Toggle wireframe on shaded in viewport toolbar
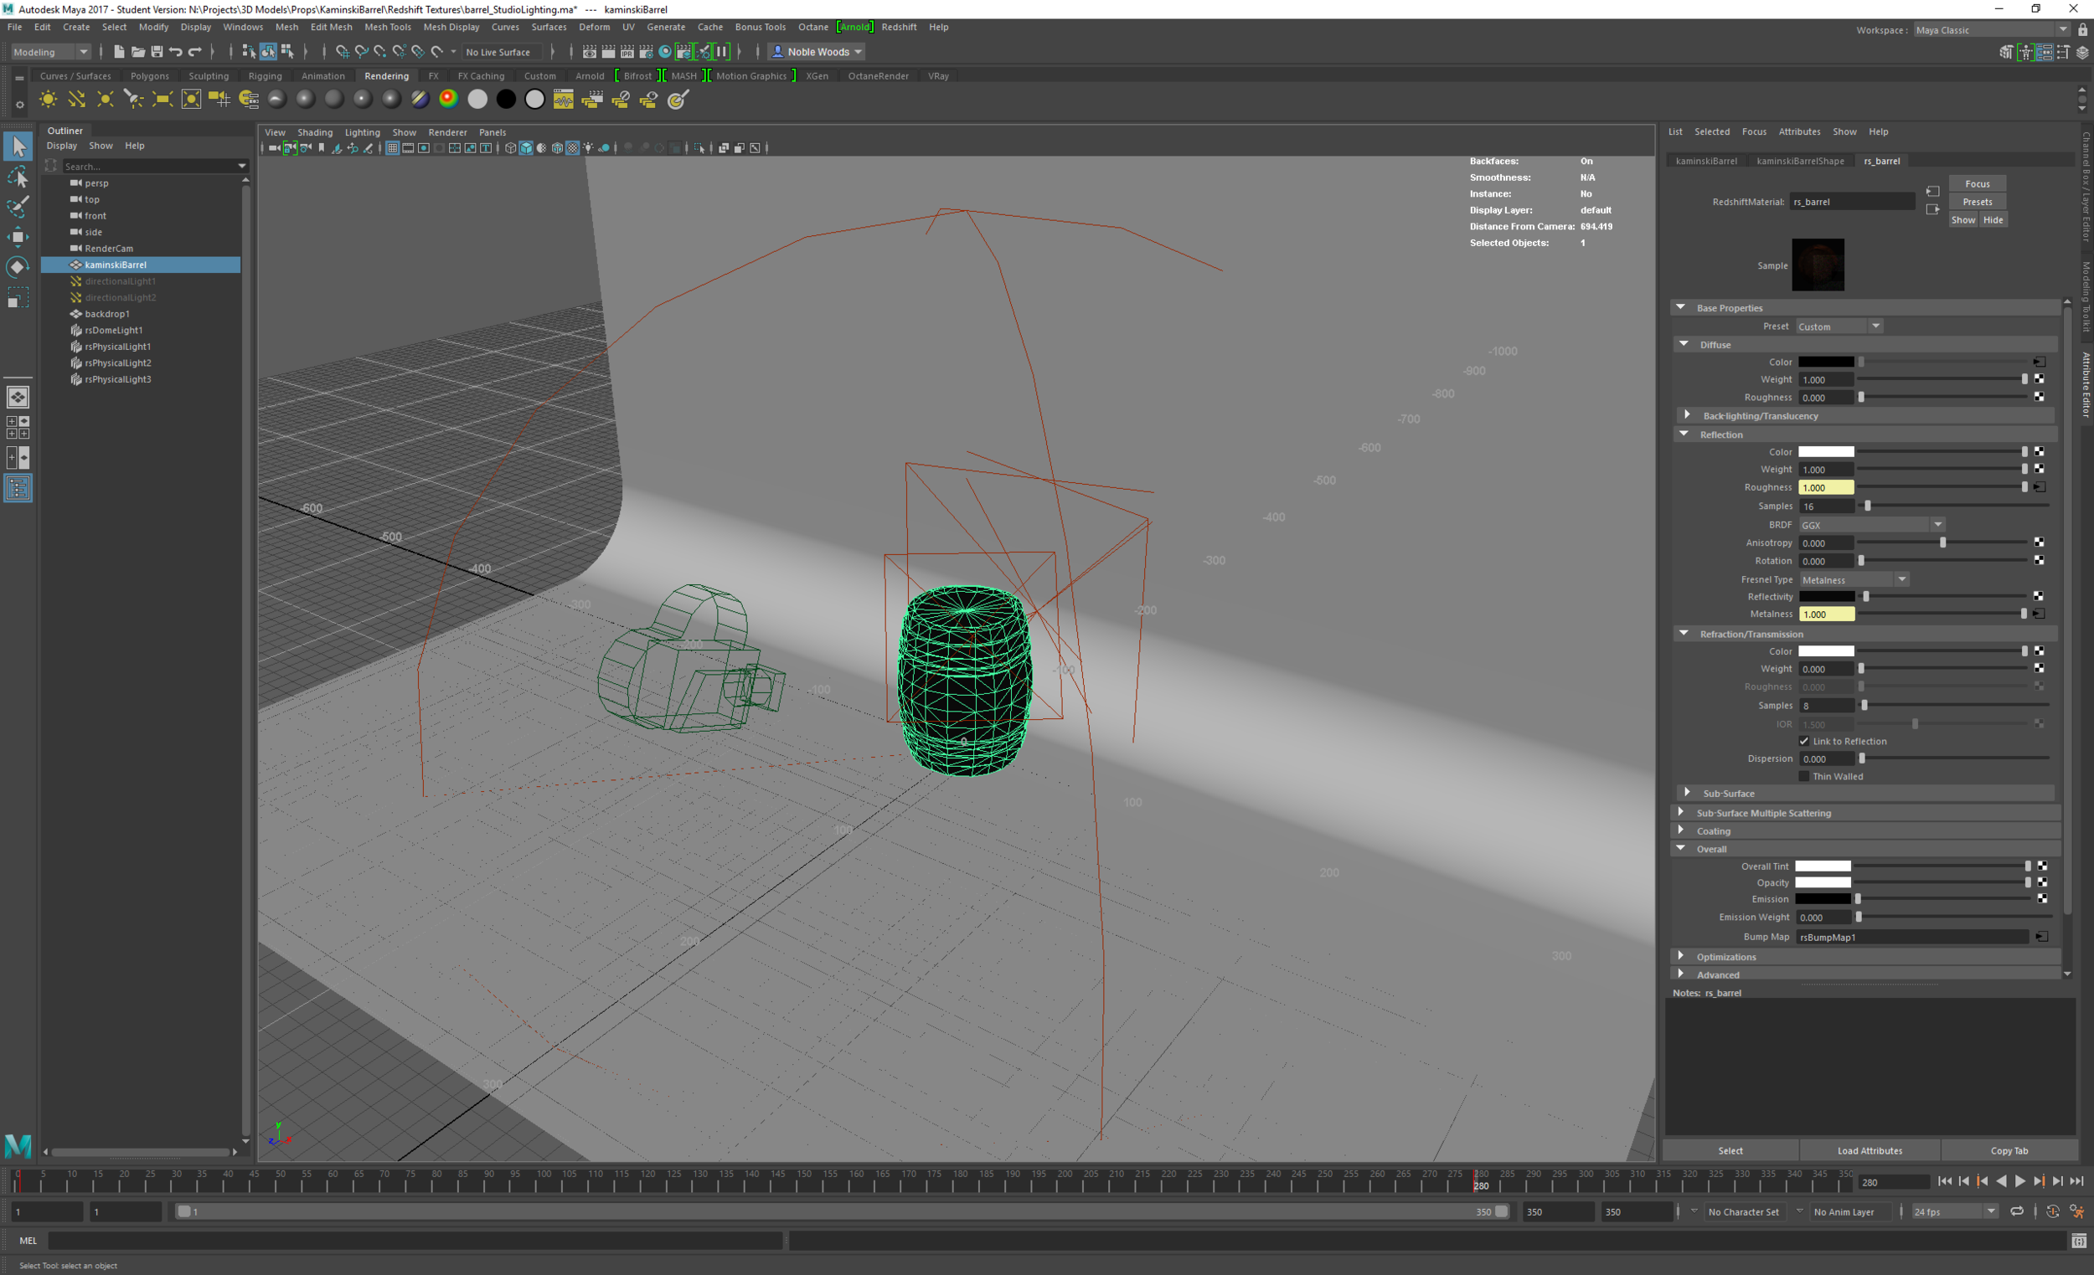 coord(557,148)
